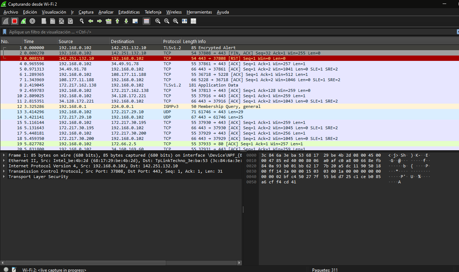Image resolution: width=459 pixels, height=272 pixels.
Task: Open the Visualización menu
Action: pyautogui.click(x=54, y=12)
